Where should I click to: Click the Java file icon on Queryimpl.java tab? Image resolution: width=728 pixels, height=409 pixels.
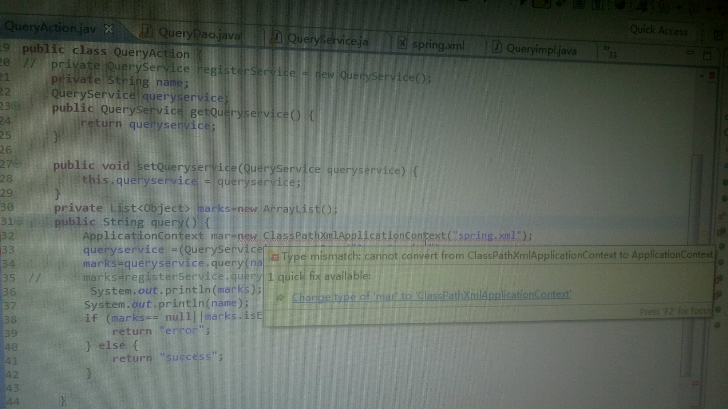[497, 47]
